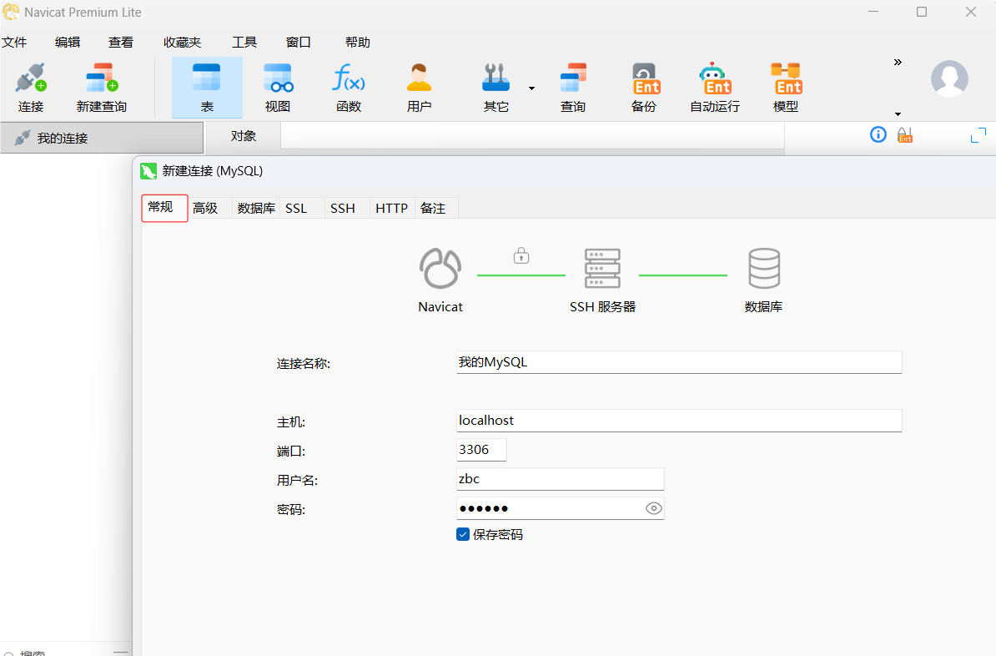Viewport: 996px width, 656px height.
Task: Expand toolbar overflow chevron »
Action: pos(898,62)
